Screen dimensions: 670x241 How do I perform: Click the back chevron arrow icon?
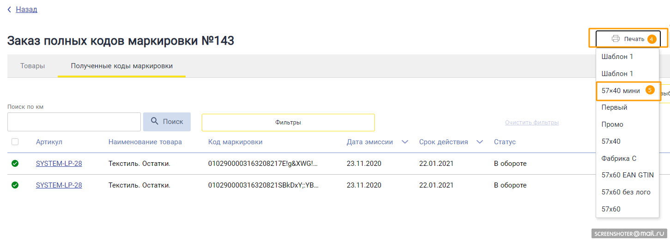(9, 9)
